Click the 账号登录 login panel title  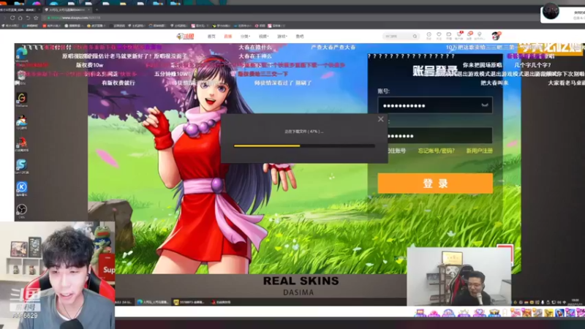click(x=434, y=70)
